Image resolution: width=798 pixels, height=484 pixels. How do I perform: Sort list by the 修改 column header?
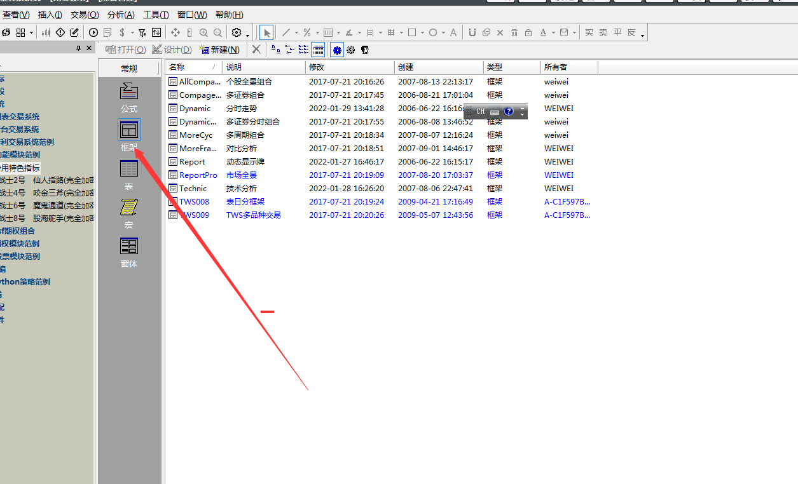pyautogui.click(x=350, y=67)
